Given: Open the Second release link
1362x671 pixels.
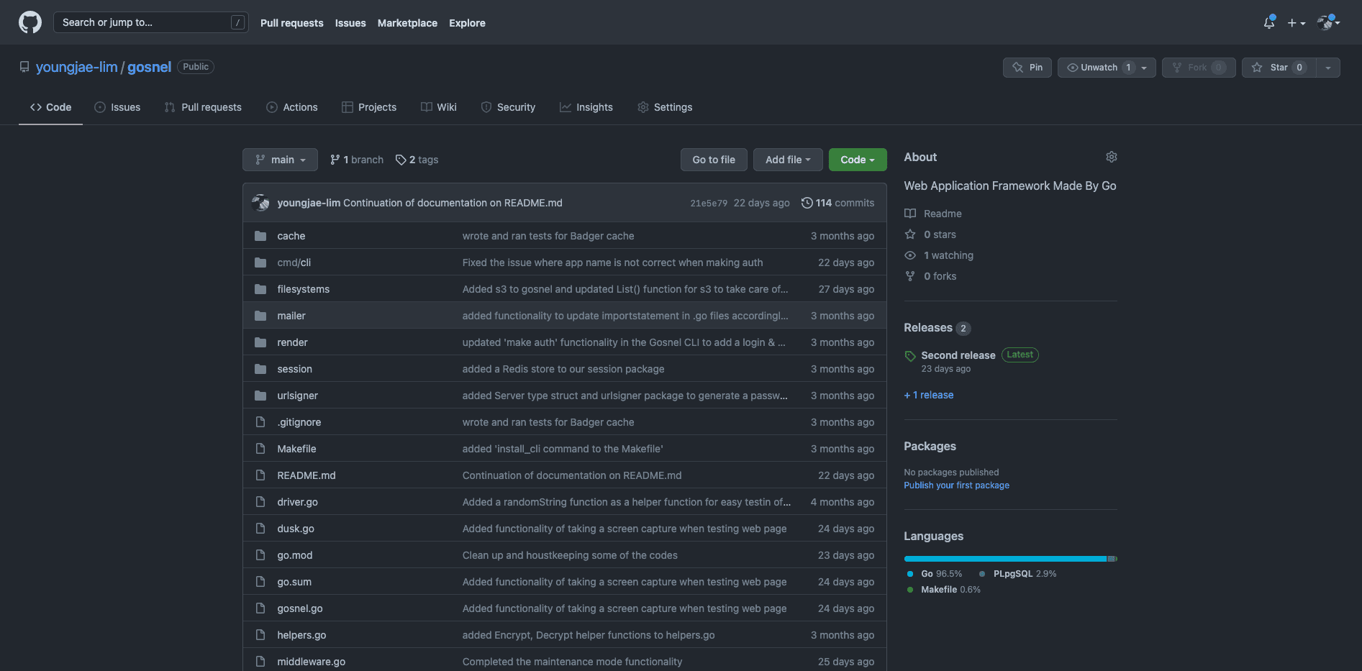Looking at the screenshot, I should point(958,355).
